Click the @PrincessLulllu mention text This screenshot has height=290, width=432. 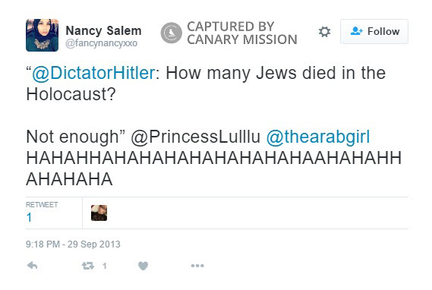(x=195, y=137)
